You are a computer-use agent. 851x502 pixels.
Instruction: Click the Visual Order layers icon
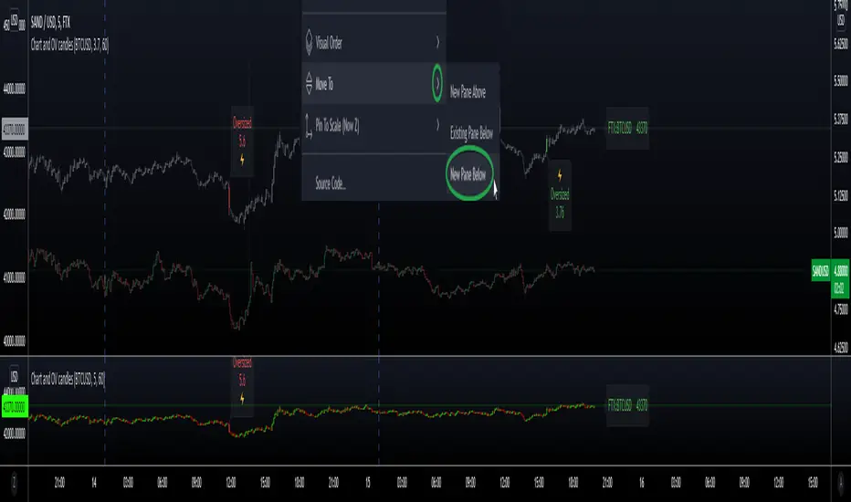pyautogui.click(x=309, y=42)
